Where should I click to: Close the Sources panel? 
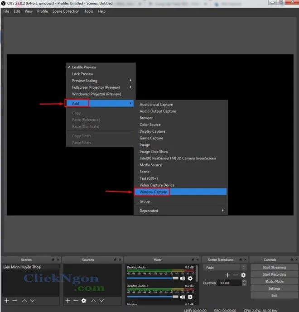(120, 259)
